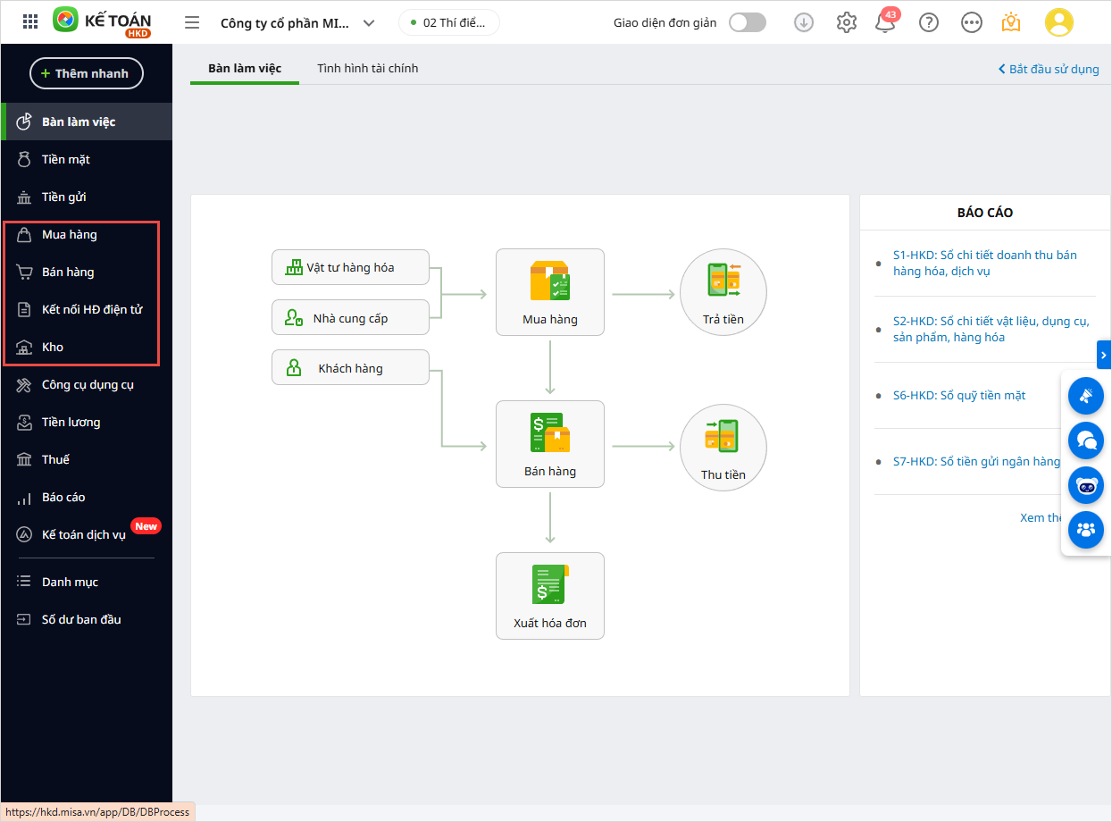
Task: Open the apps grid launcher icon
Action: [30, 22]
